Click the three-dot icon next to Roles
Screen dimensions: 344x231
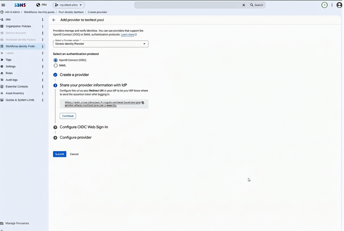point(42,73)
